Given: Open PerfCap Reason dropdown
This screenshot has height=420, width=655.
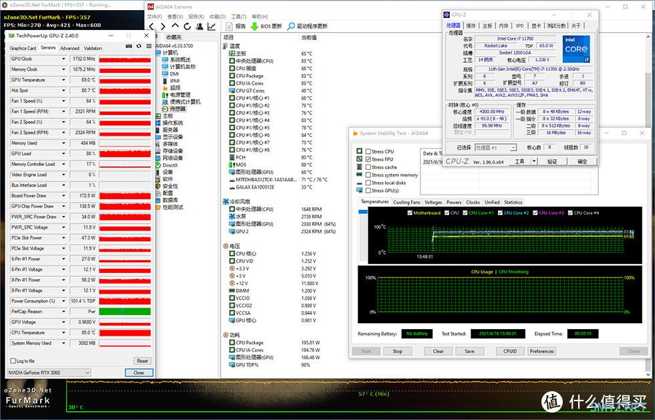Looking at the screenshot, I should pyautogui.click(x=63, y=312).
